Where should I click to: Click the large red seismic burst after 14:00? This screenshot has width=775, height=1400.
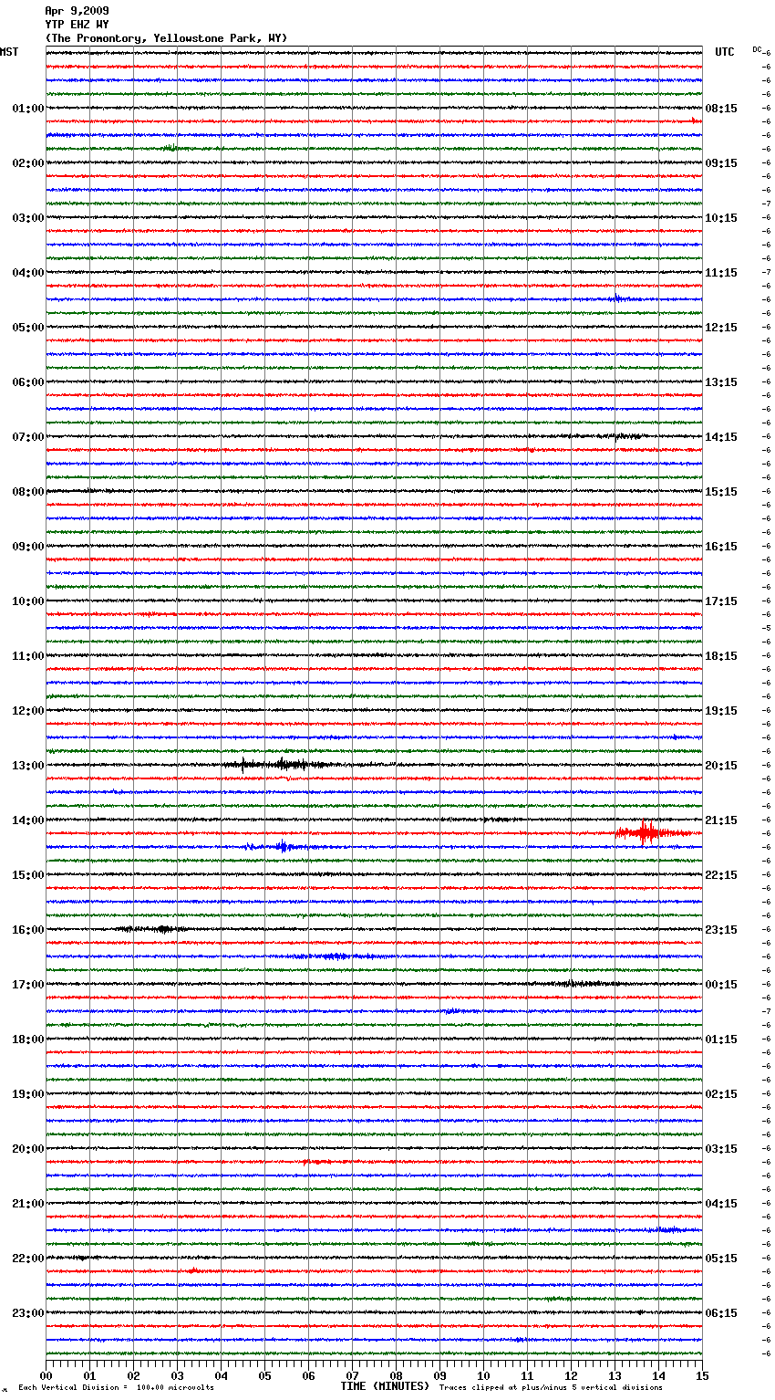[x=653, y=832]
